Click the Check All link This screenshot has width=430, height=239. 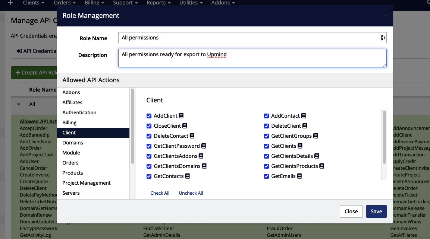160,193
